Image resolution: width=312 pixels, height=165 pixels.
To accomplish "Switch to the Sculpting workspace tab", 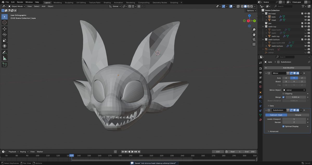I will point(69,2).
